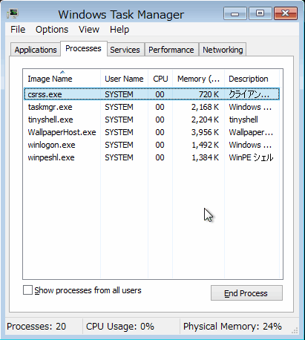Open the Options menu

(52, 30)
